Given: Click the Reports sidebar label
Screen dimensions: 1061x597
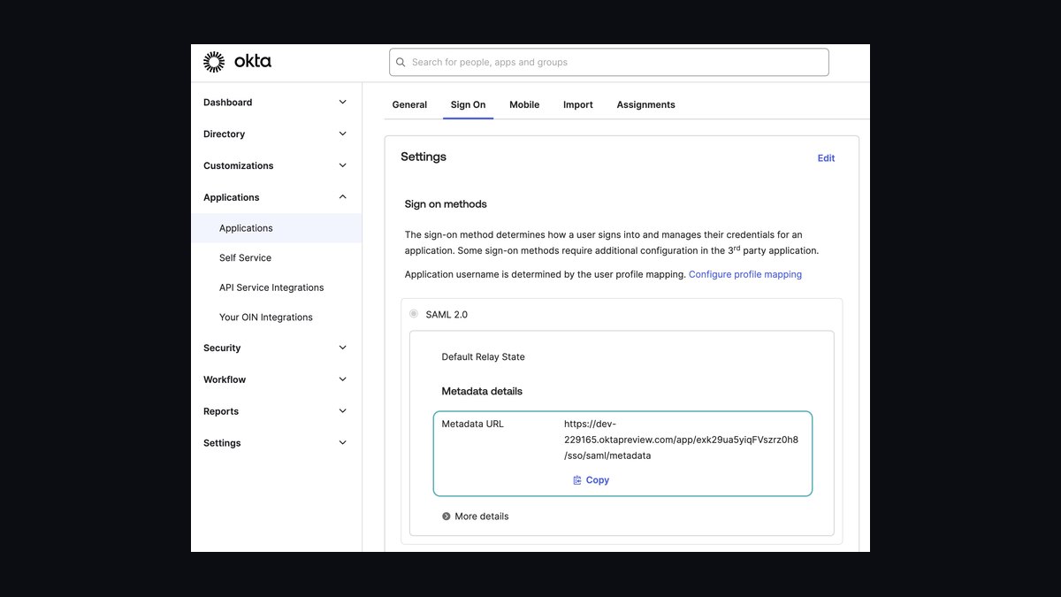Looking at the screenshot, I should 221,411.
